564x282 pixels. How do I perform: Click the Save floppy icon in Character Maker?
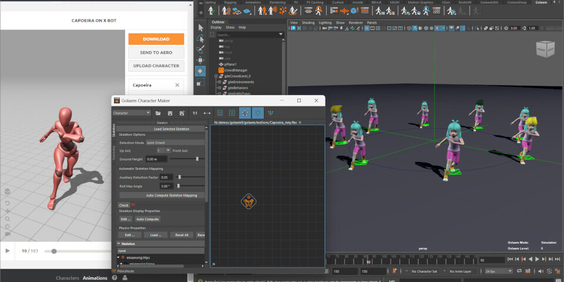[x=170, y=113]
